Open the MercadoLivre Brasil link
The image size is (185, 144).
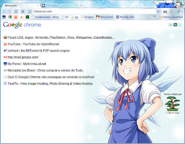(x=45, y=70)
